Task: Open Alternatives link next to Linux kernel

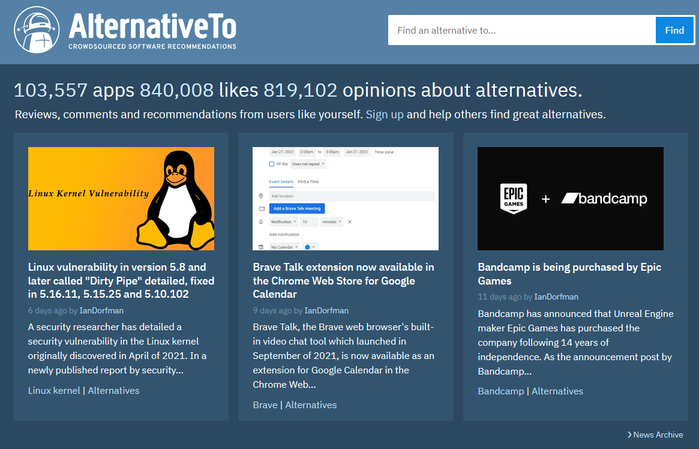Action: tap(113, 391)
